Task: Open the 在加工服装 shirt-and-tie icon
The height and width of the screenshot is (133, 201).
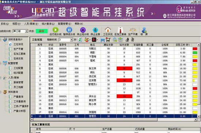Action: [120, 30]
